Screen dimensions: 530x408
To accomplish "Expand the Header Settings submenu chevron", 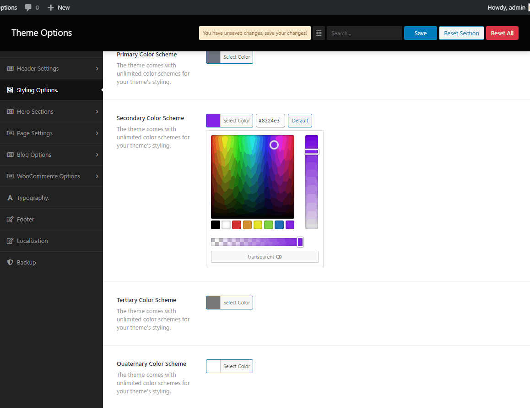I will (x=97, y=68).
